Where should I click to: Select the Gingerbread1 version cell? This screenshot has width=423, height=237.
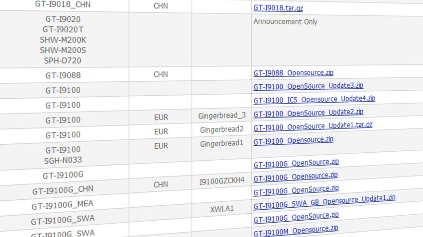[221, 144]
